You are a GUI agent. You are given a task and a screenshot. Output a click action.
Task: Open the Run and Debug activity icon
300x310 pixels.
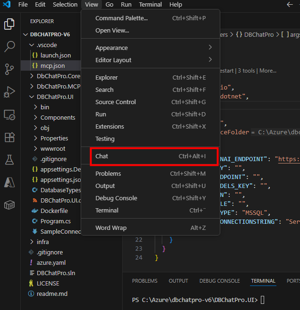pyautogui.click(x=9, y=92)
